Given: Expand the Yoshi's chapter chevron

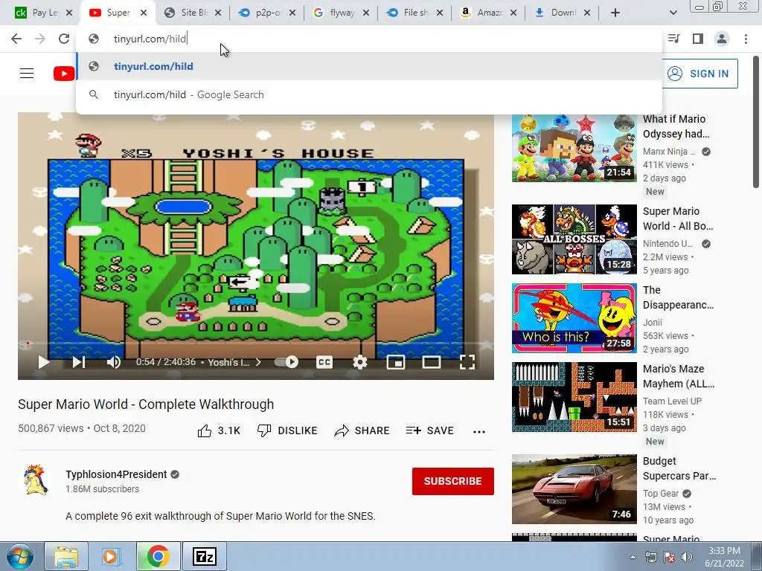Looking at the screenshot, I should [258, 362].
